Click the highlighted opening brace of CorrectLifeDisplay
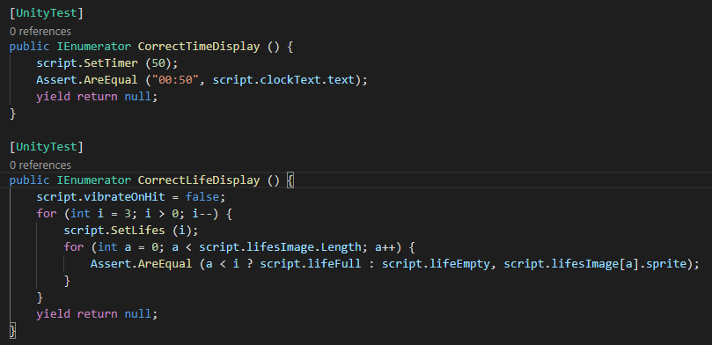The width and height of the screenshot is (712, 345). pos(290,180)
